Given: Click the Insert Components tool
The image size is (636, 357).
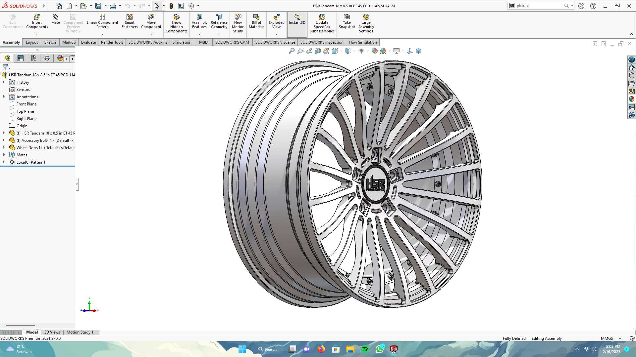Looking at the screenshot, I should pos(37,21).
